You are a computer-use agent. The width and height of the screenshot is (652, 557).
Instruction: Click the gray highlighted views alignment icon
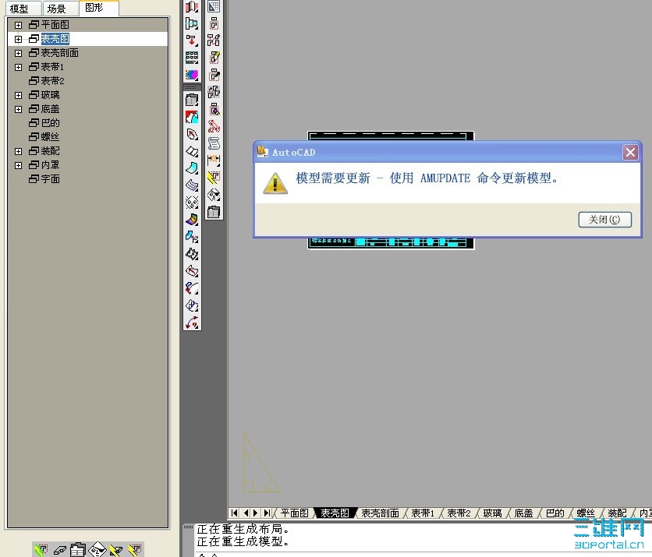(214, 92)
